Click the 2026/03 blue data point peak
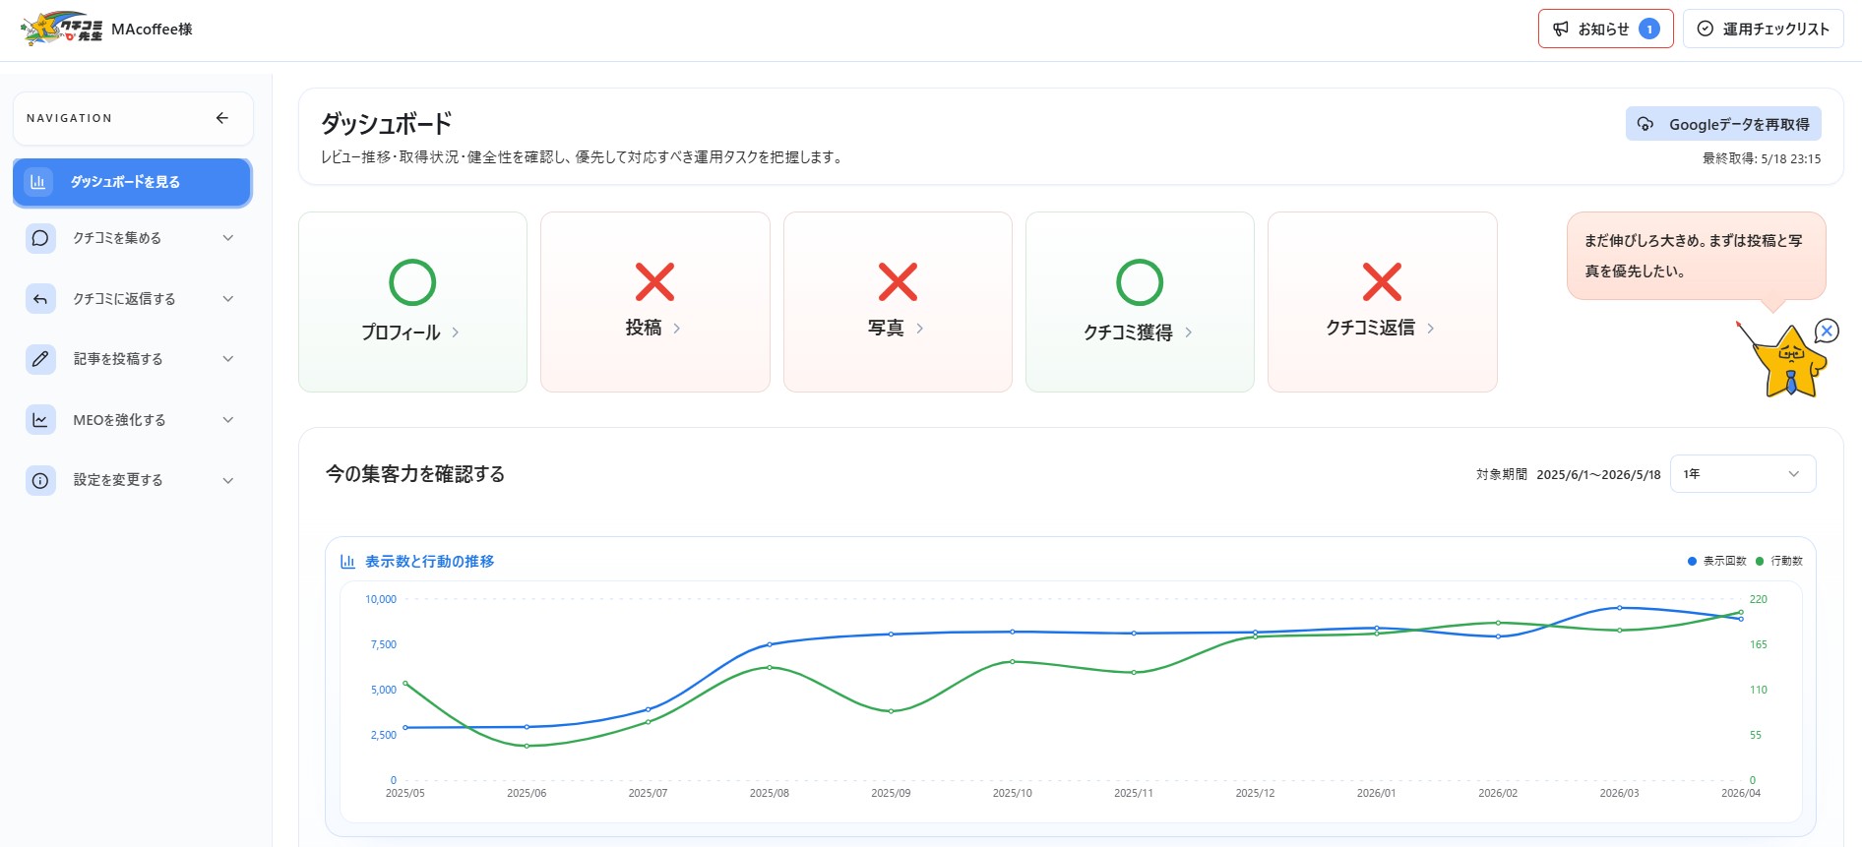 [x=1619, y=608]
